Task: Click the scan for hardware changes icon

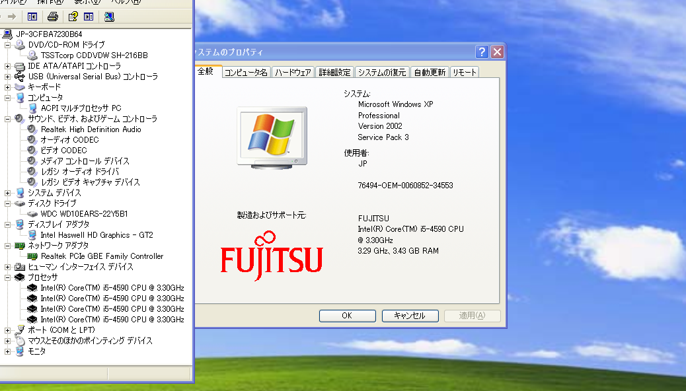Action: (x=109, y=17)
